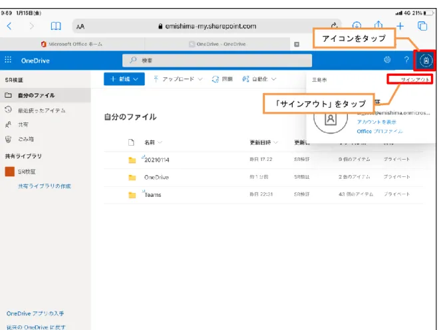
Task: Select 最近使ったアイテム in sidebar
Action: 45,110
